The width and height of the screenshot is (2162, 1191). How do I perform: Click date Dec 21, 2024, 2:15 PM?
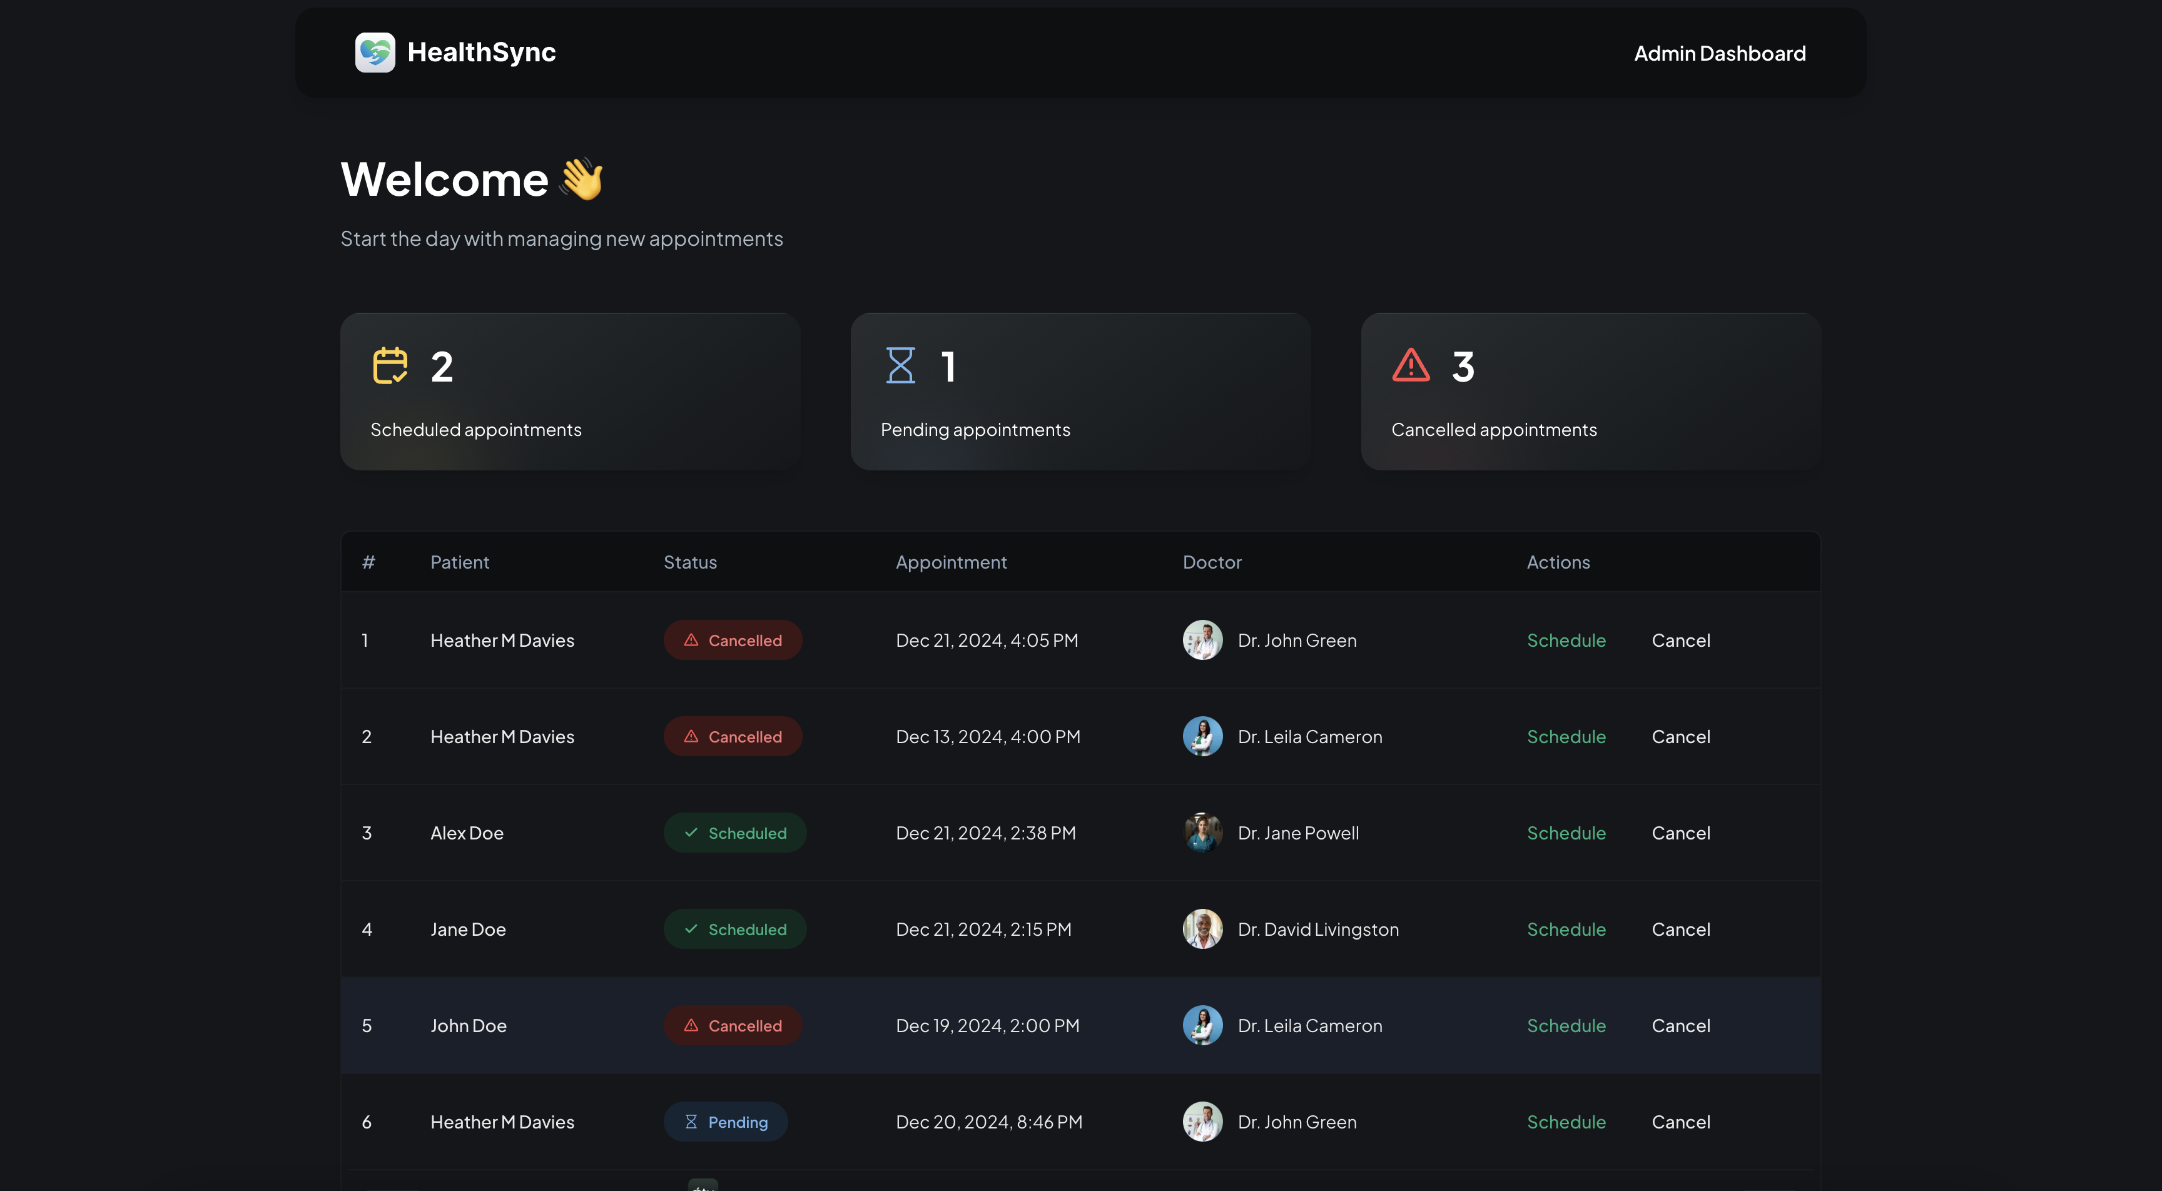(983, 929)
